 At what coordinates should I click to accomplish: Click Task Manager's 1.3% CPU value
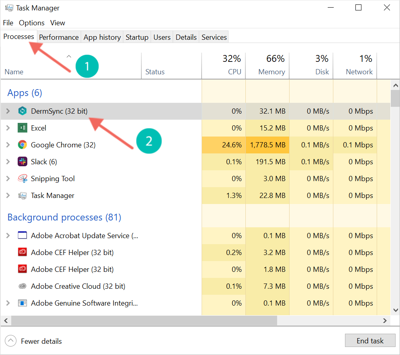(234, 196)
